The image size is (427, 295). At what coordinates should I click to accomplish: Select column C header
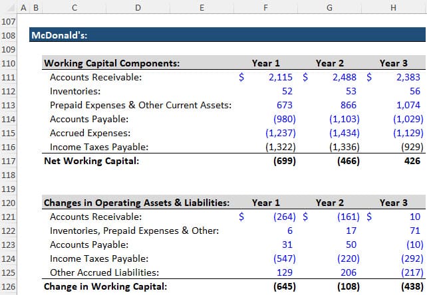pyautogui.click(x=74, y=7)
